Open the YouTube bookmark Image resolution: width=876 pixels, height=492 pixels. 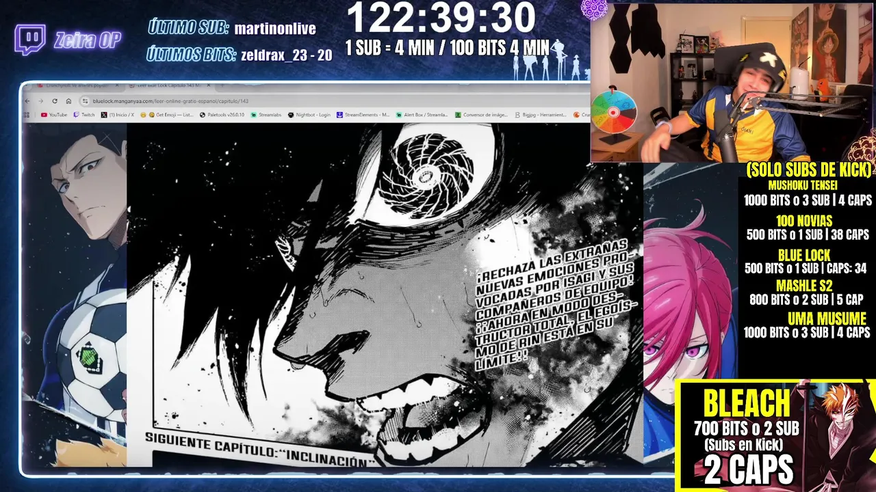53,115
